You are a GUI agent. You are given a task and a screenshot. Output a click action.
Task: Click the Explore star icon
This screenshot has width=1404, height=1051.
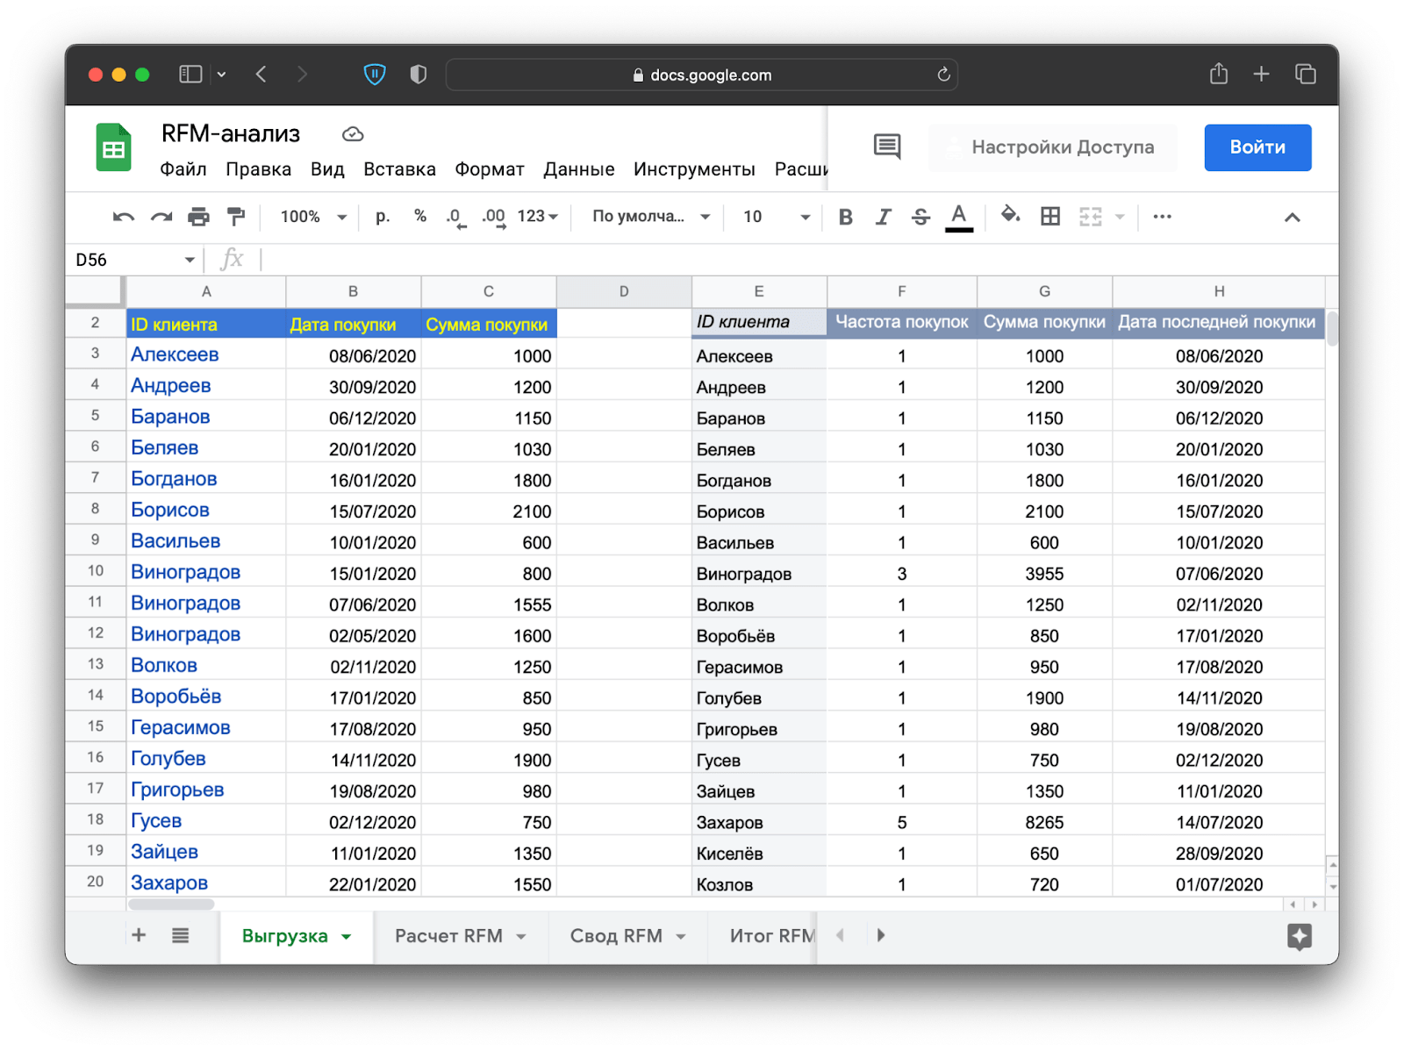click(x=1299, y=936)
